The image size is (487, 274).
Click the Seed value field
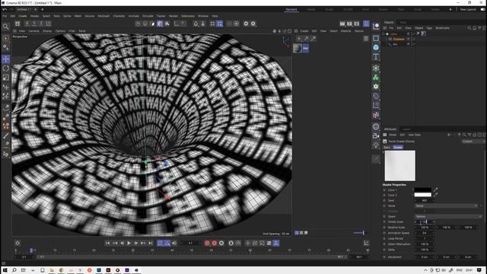coord(425,200)
